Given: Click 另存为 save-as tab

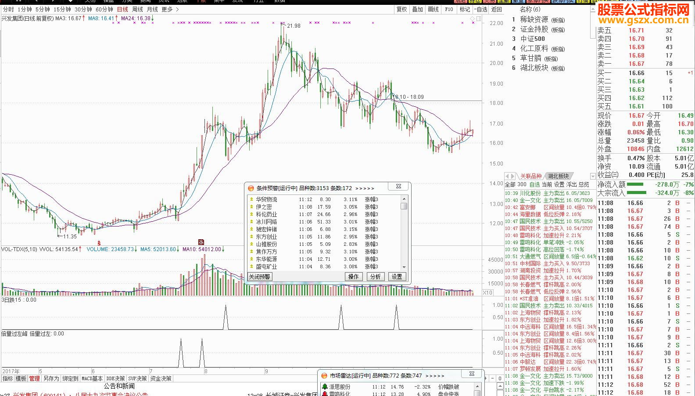Looking at the screenshot, I should (x=51, y=378).
